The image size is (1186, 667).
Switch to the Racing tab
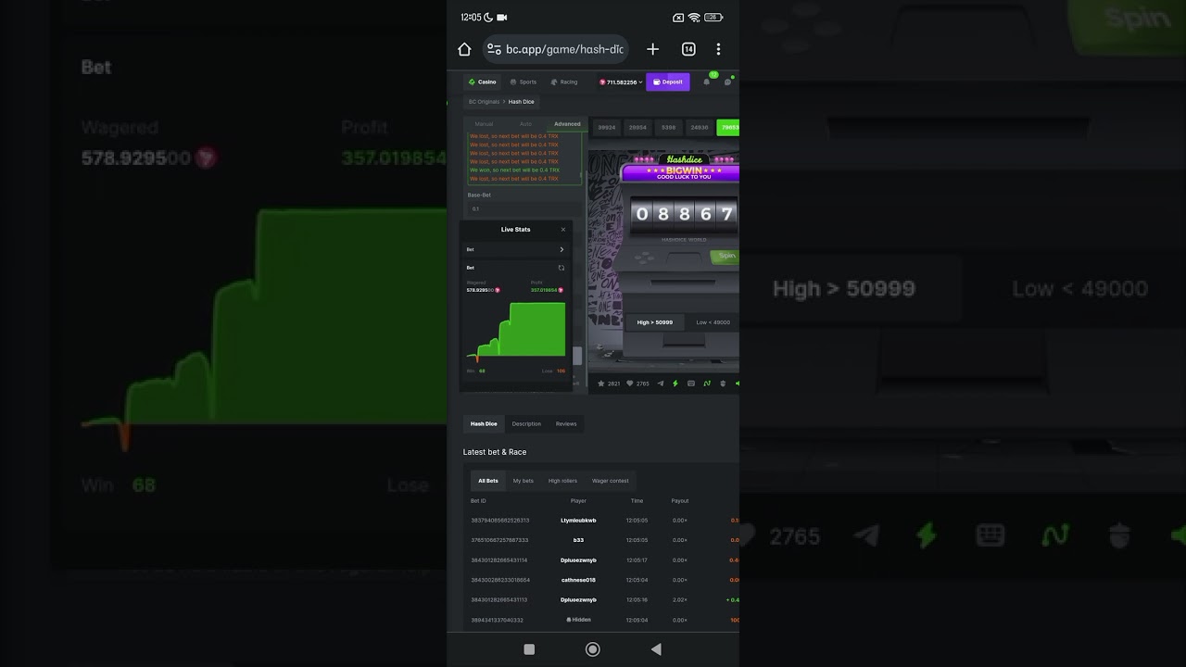(x=564, y=82)
